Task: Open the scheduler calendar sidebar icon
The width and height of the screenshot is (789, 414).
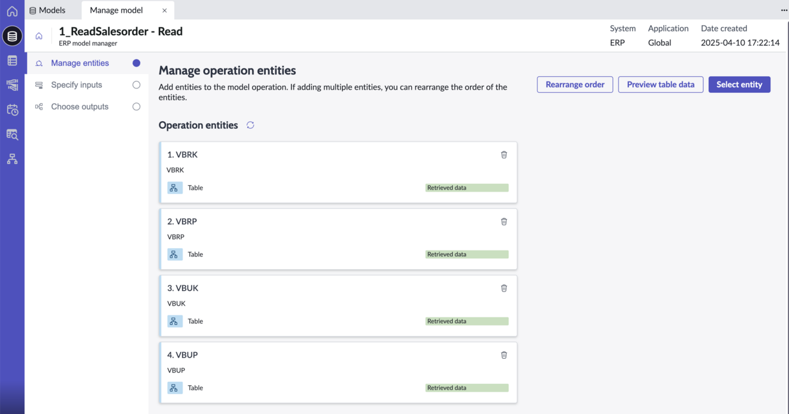Action: (x=12, y=110)
